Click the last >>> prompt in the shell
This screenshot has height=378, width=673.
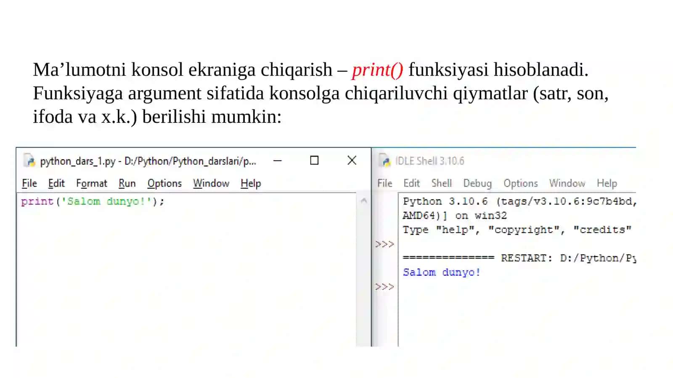click(384, 287)
